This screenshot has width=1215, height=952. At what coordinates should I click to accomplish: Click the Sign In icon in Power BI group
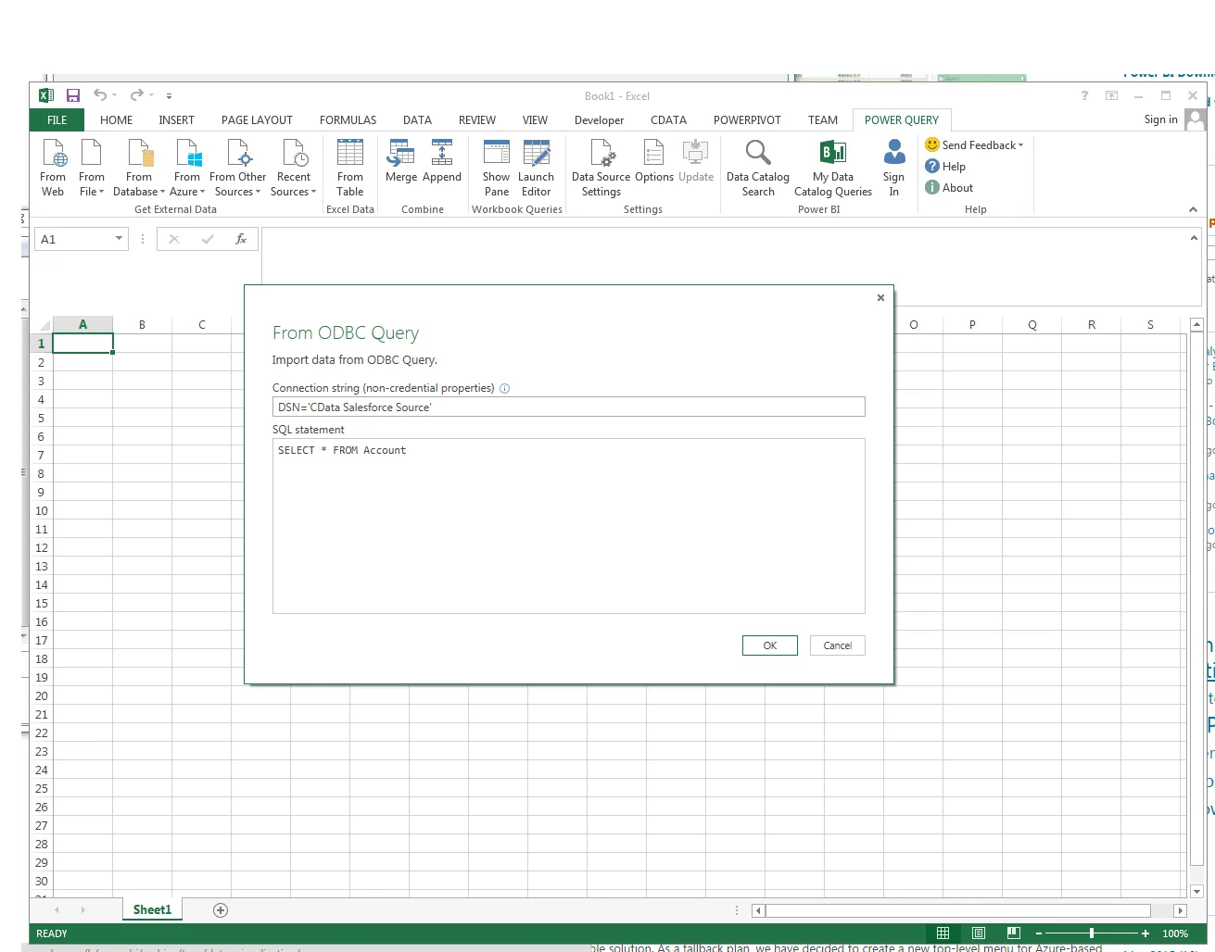pyautogui.click(x=892, y=167)
